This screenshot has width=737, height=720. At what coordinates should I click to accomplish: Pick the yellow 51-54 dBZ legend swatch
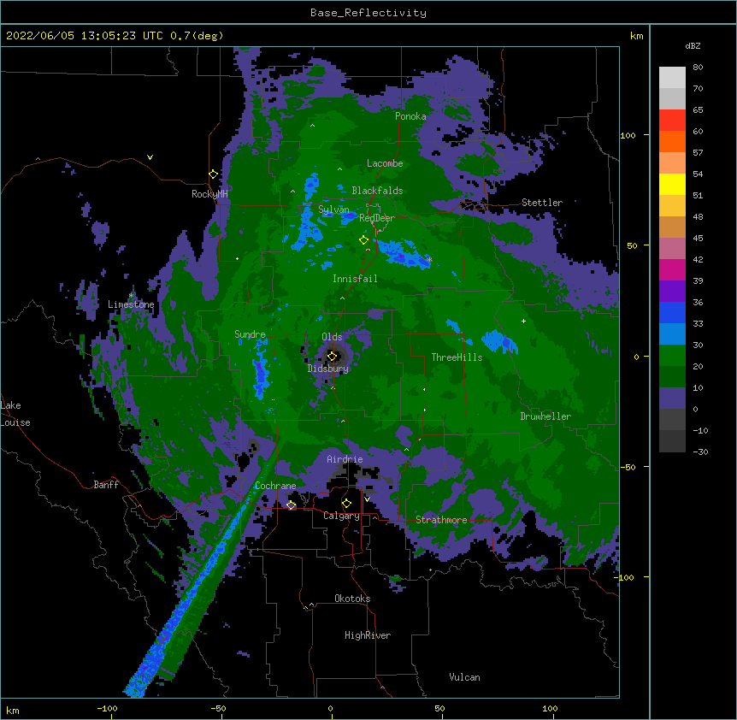(x=672, y=184)
